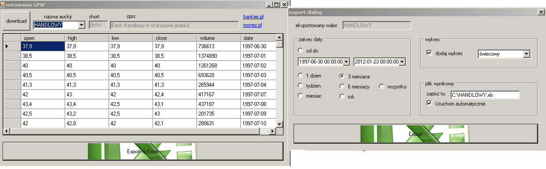Click the 'close' column header
Viewport: 546px width, 169px height.
[175, 38]
